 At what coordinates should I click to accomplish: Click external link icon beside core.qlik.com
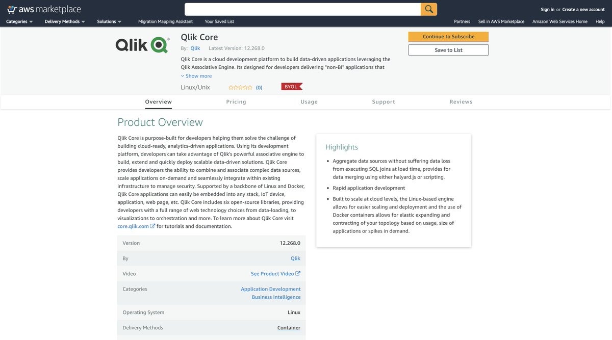pos(153,226)
